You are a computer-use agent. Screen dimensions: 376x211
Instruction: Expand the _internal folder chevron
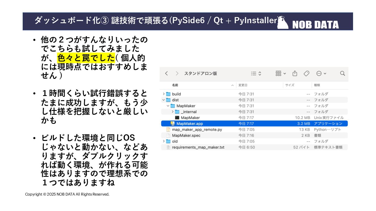173,112
